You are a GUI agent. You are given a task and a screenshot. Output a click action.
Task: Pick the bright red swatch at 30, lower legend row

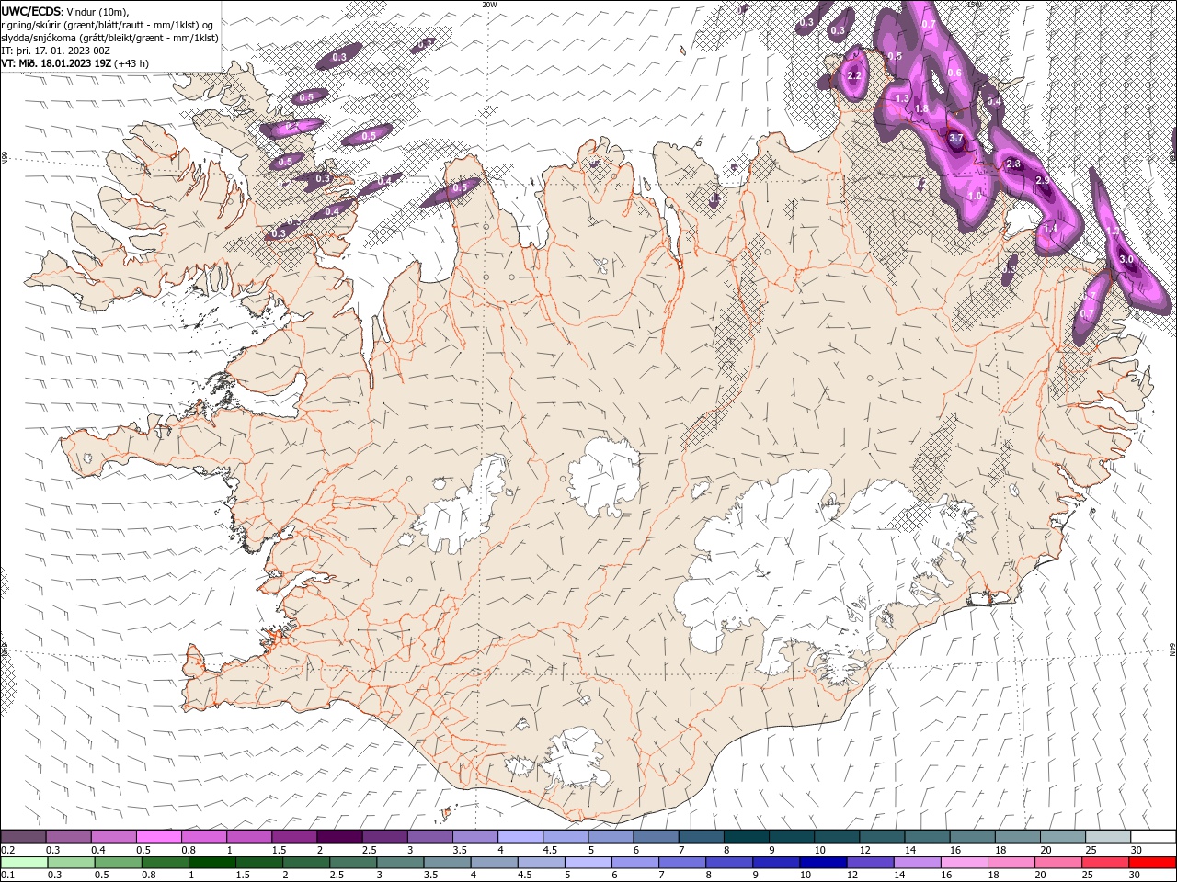1152,863
